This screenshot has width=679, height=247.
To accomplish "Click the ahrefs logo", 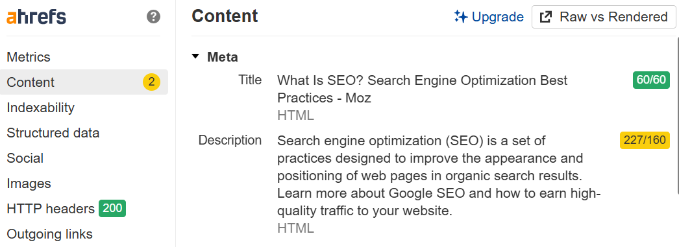I will pos(36,18).
